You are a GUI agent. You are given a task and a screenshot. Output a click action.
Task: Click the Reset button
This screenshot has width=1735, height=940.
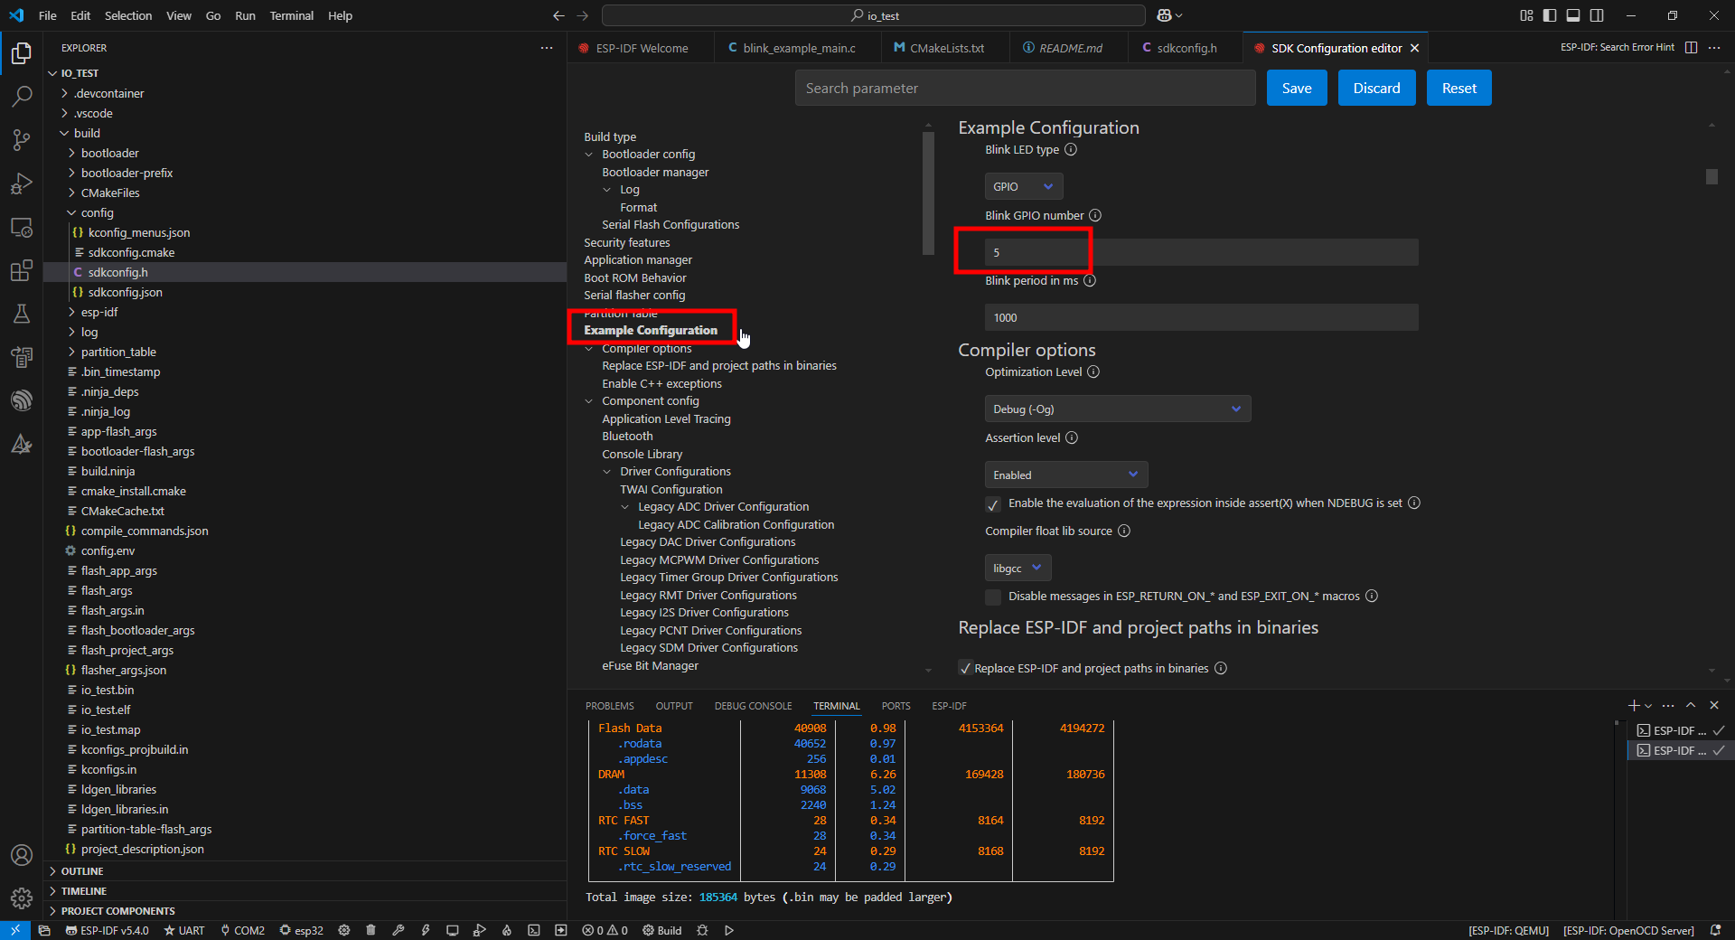tap(1458, 88)
